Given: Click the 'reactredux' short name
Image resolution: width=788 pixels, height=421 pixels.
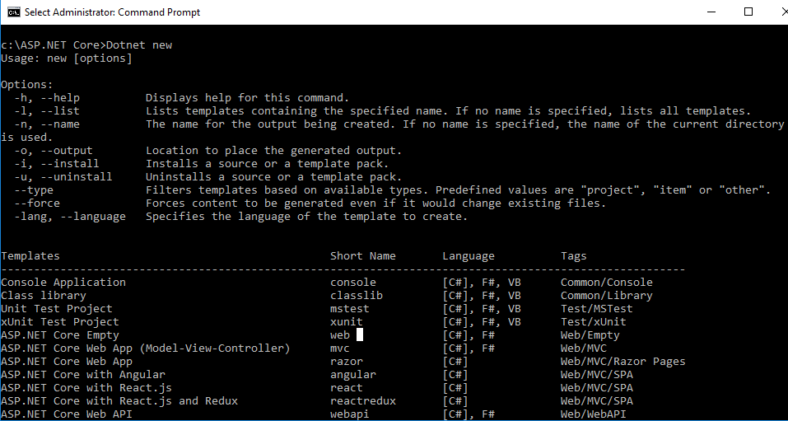Looking at the screenshot, I should (x=363, y=400).
